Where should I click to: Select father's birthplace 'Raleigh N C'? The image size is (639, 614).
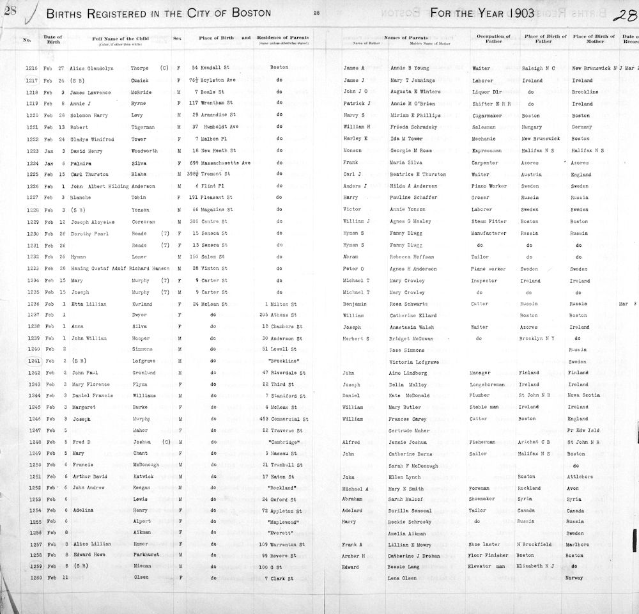click(538, 68)
